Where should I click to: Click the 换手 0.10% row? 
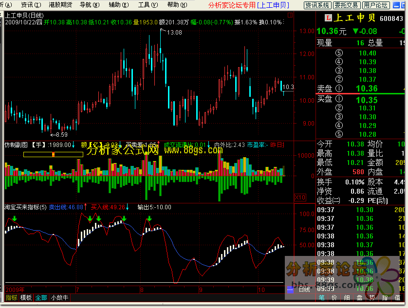340,182
